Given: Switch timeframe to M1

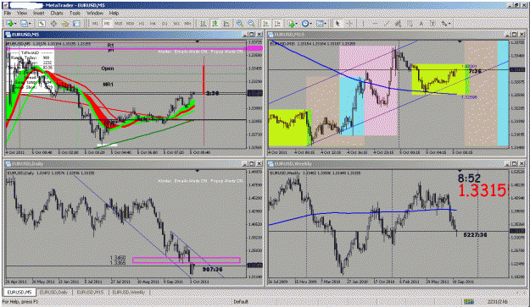Looking at the screenshot, I should coord(95,23).
